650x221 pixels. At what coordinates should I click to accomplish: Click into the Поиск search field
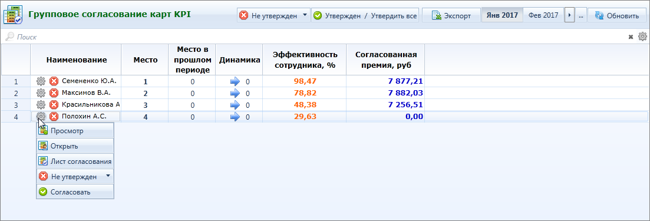[315, 37]
